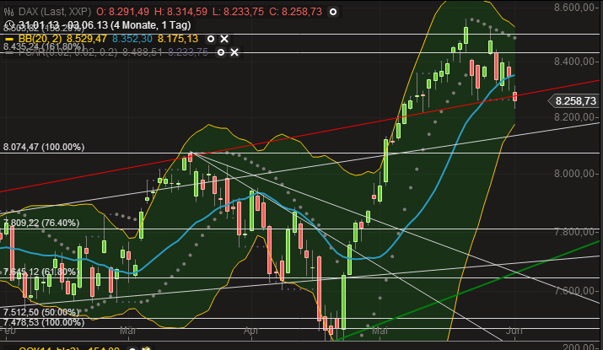Select Fibonacci label 8.074,47 (100.00%)

(44, 147)
